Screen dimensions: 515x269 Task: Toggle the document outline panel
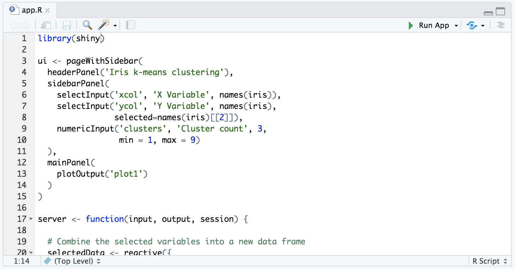pyautogui.click(x=501, y=25)
